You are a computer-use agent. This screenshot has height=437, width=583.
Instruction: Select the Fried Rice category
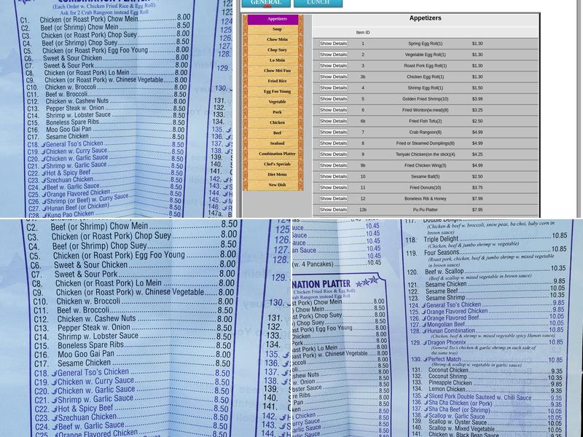pos(277,81)
